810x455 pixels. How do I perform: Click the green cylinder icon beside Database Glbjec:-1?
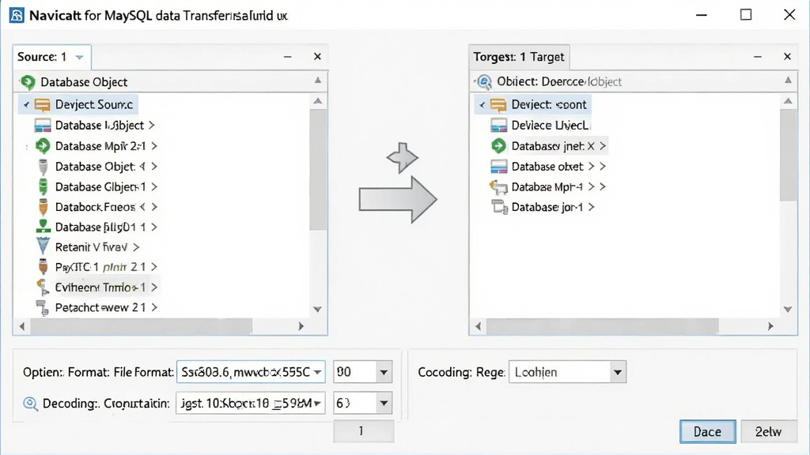coord(43,186)
